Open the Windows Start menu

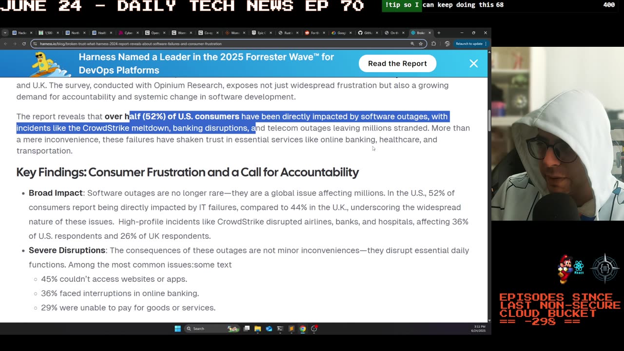point(177,329)
